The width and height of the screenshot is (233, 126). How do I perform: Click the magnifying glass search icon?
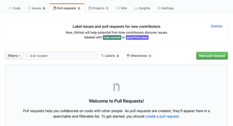coord(27,56)
